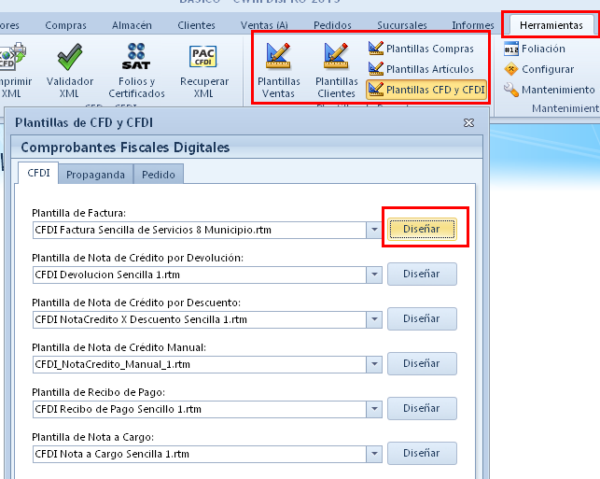Switch to the Clientes ribbon tab
600x479 pixels.
[196, 25]
